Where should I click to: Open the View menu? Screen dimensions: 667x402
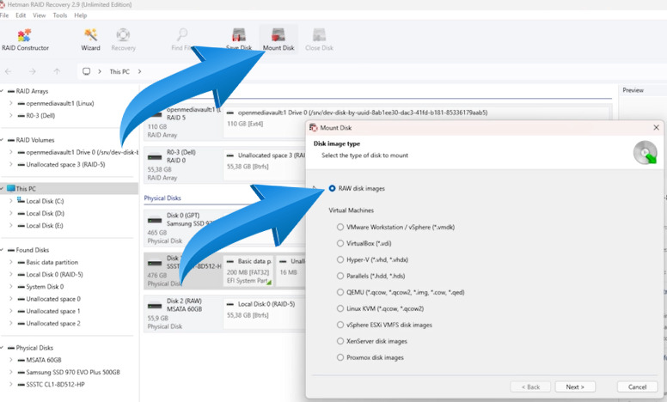click(40, 15)
